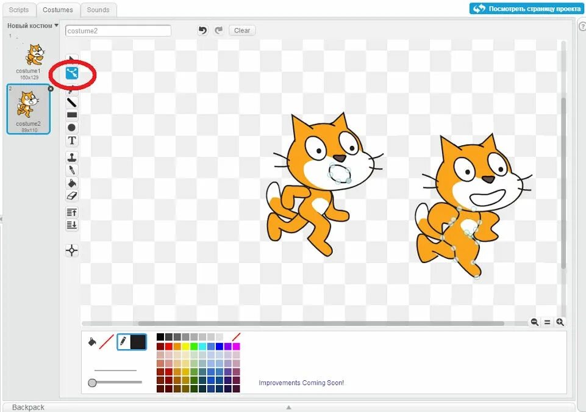Redo the last undone edit
The height and width of the screenshot is (412, 586).
click(219, 31)
